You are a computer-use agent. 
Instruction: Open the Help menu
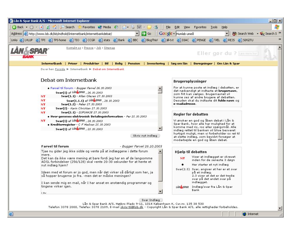(224, 27)
